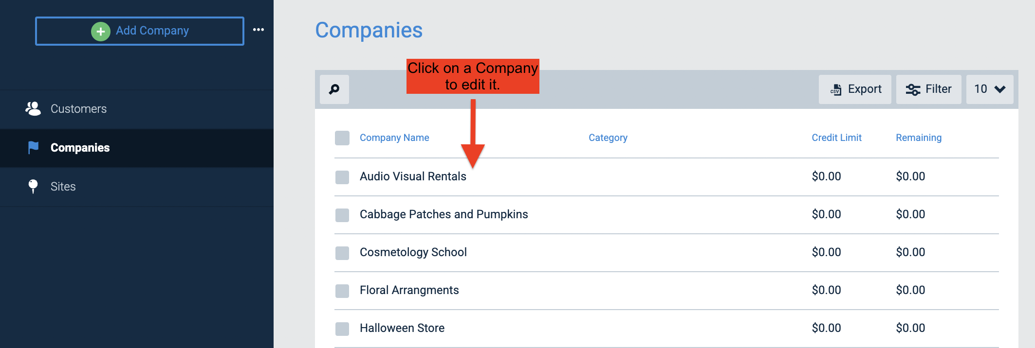Check the Cabbage Patches and Pumpkins checkbox
Screen dimensions: 1035x348
(x=342, y=215)
